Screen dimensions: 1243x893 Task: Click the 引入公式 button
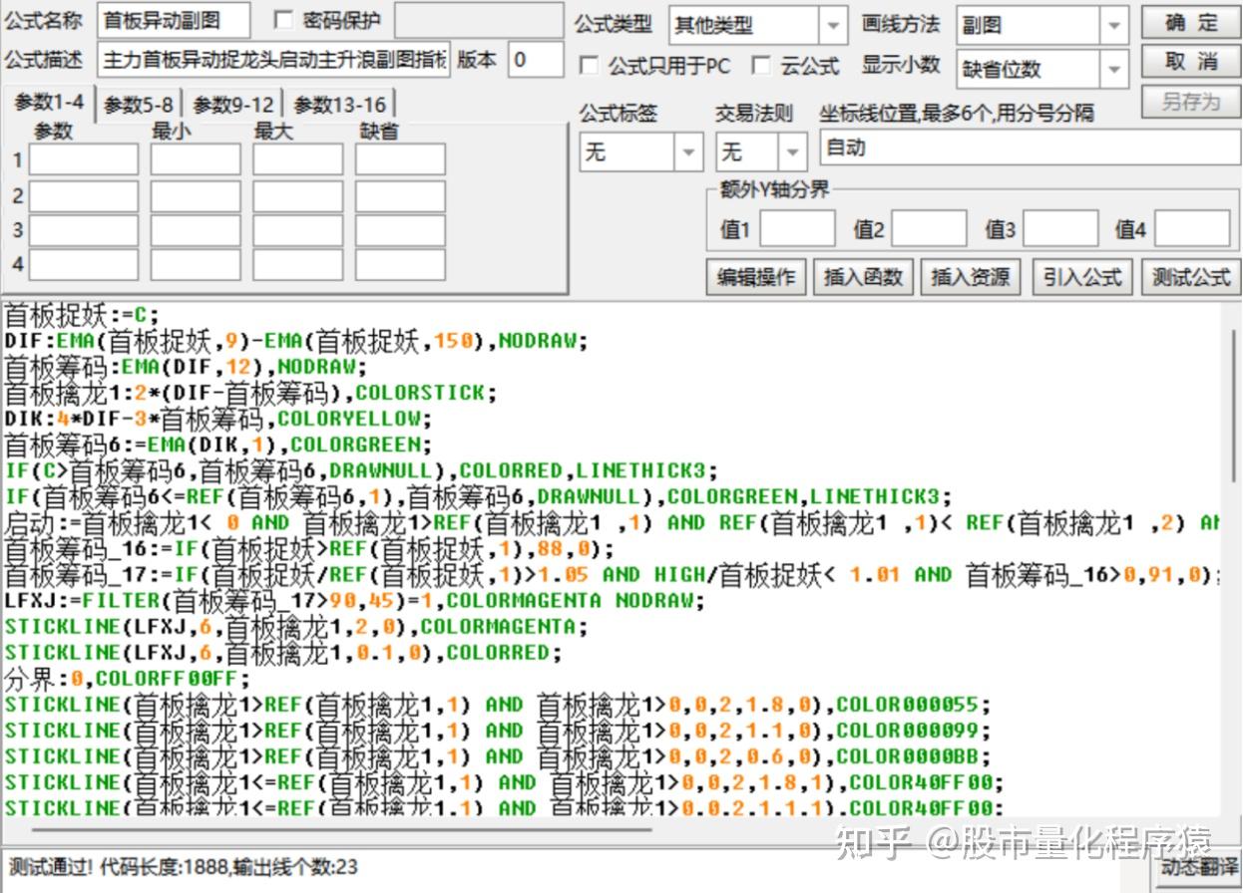[x=1082, y=276]
